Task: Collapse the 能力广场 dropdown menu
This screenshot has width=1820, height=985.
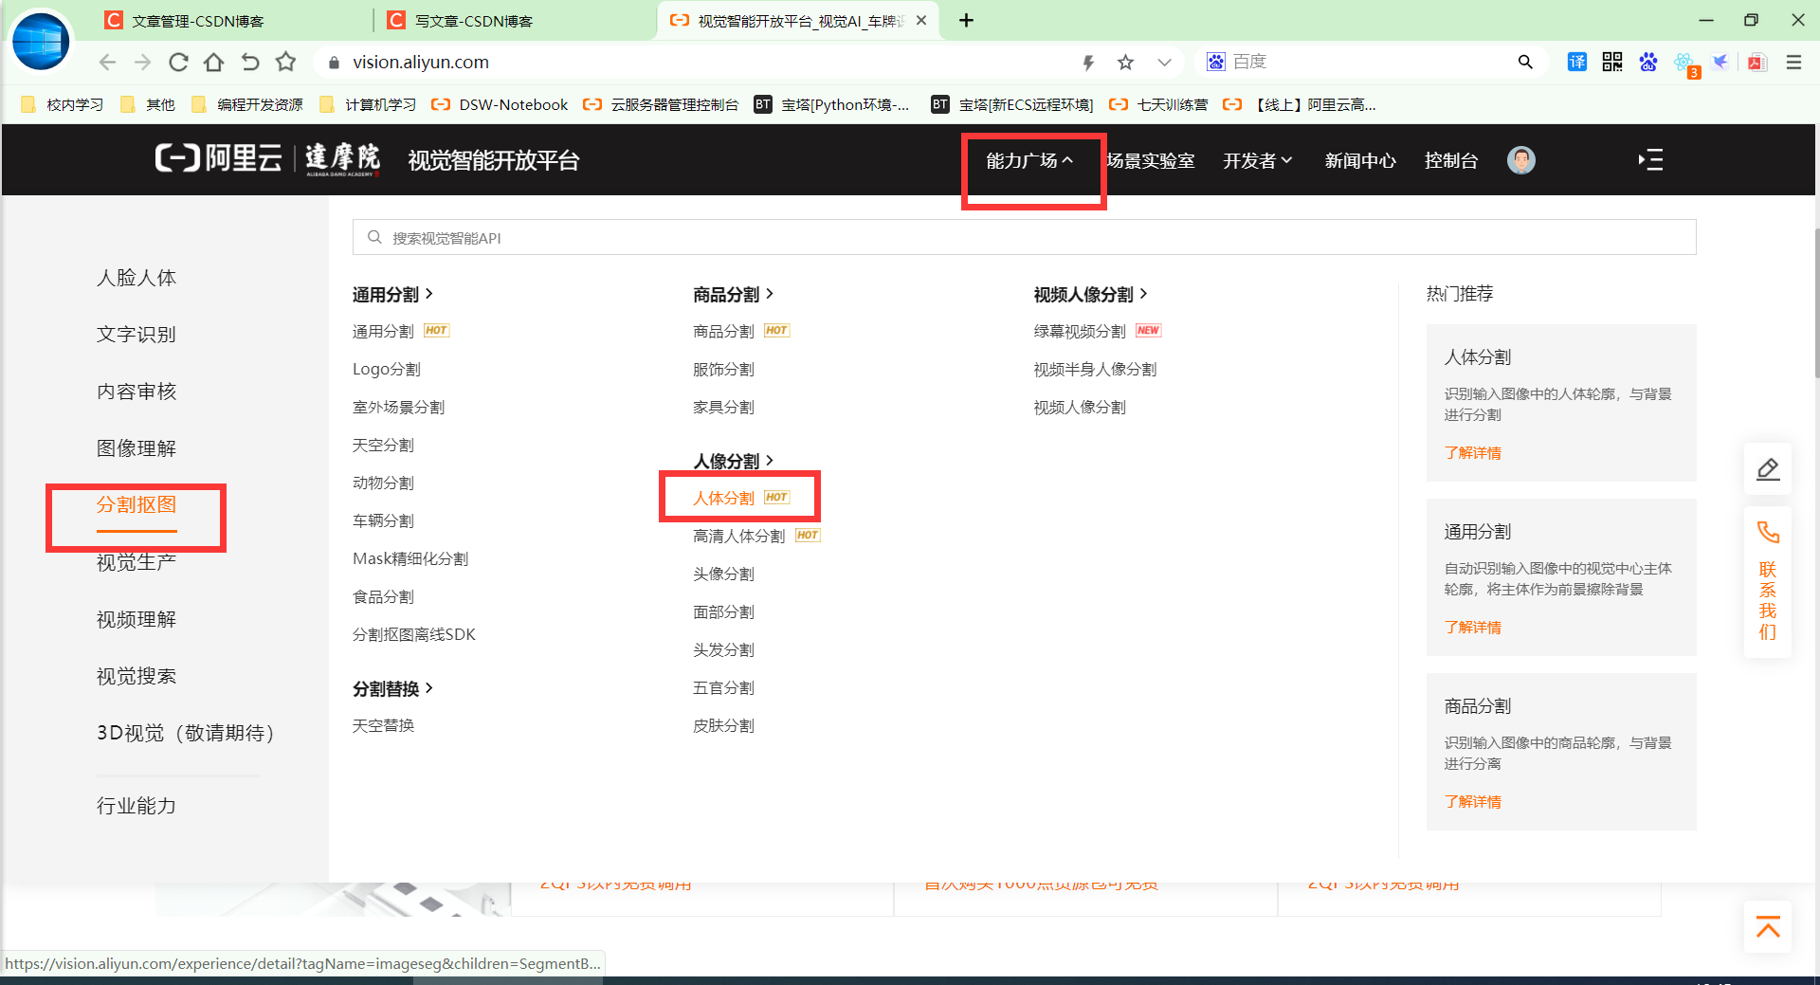Action: click(1030, 161)
